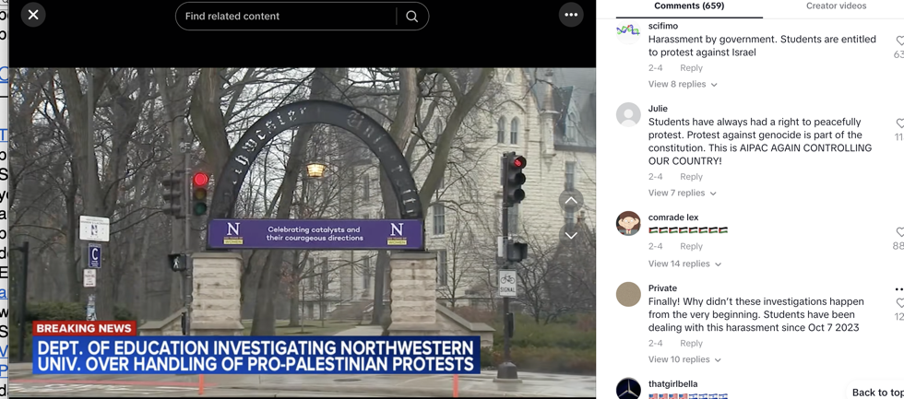Go to previous video with up arrow

coord(571,201)
